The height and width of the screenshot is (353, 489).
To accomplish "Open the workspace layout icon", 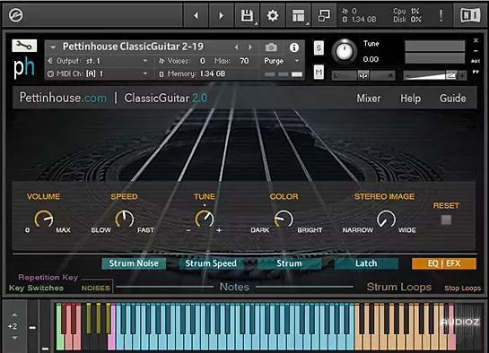I will [x=299, y=15].
